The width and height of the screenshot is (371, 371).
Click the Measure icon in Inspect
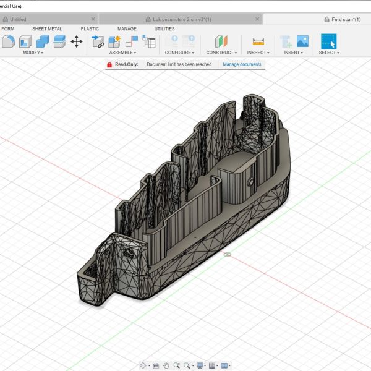258,41
